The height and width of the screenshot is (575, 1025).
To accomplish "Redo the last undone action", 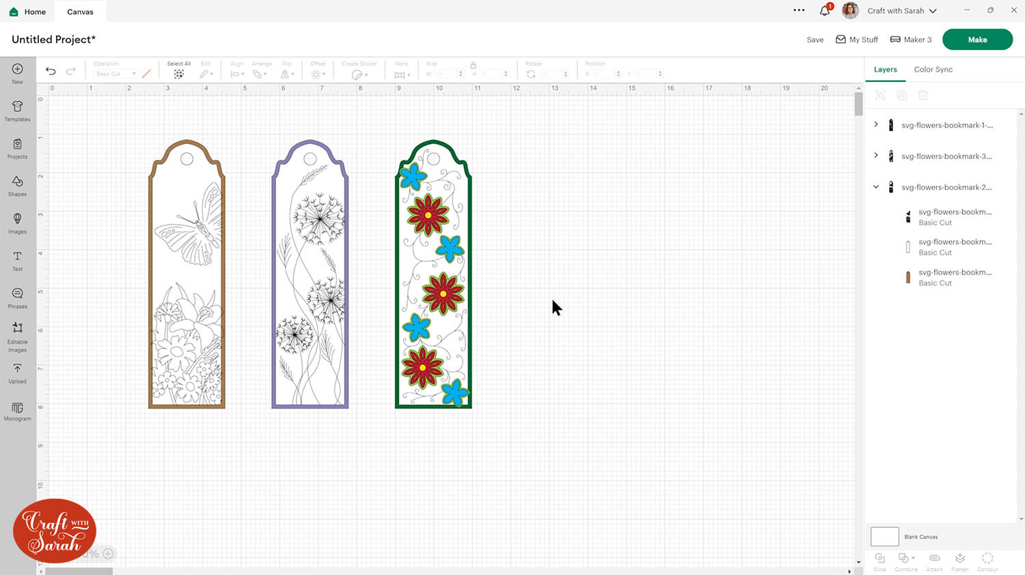I will (x=71, y=71).
